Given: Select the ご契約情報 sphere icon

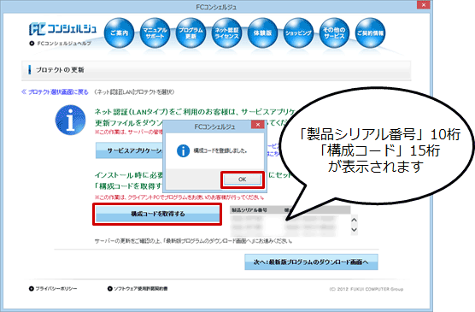Looking at the screenshot, I should [370, 32].
